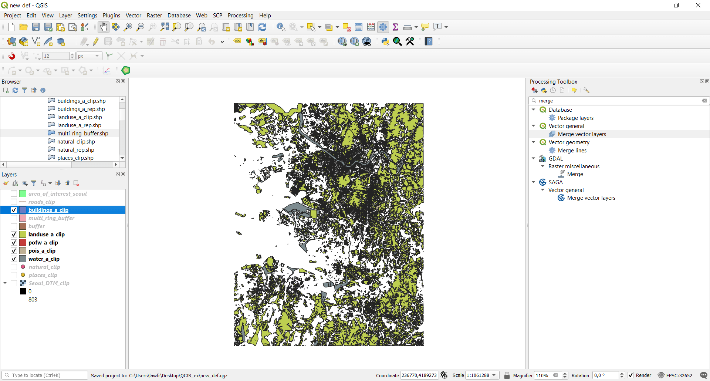The width and height of the screenshot is (710, 381).
Task: Select Merge under Raster miscellaneous
Action: pyautogui.click(x=575, y=174)
